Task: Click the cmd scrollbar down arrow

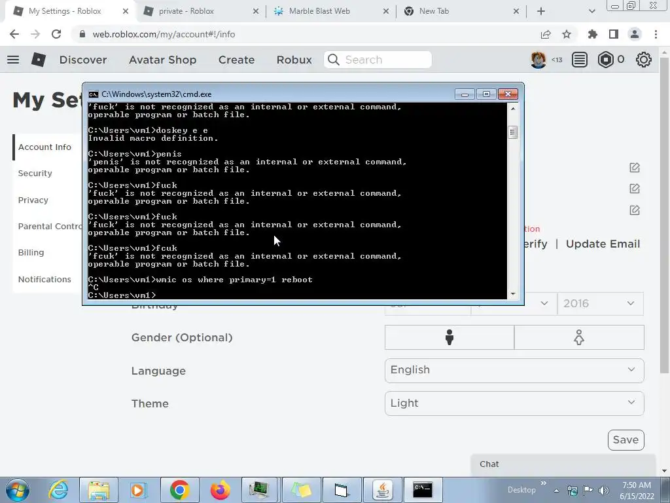Action: pyautogui.click(x=513, y=294)
